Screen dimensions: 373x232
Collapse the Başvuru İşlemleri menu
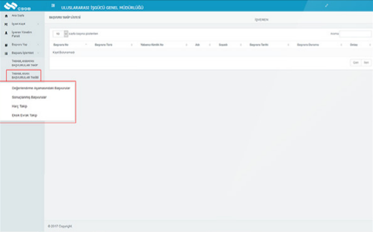coord(37,52)
